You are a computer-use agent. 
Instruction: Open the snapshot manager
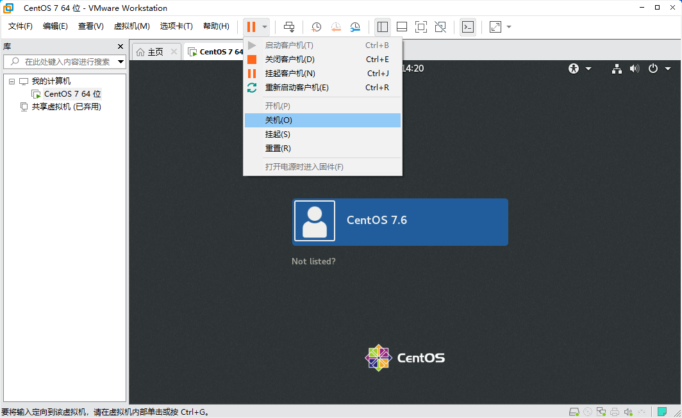(x=355, y=27)
